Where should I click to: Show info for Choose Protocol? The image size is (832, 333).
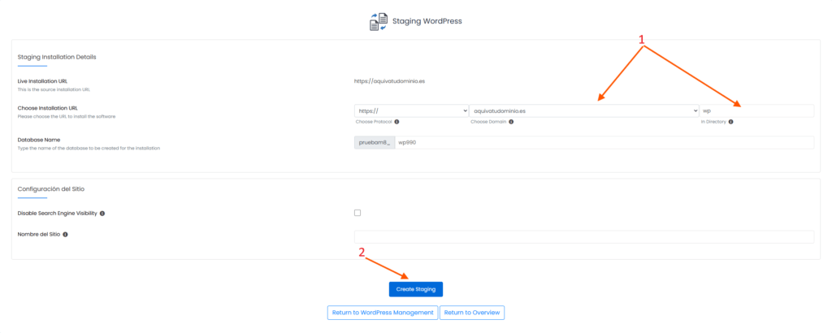click(396, 122)
